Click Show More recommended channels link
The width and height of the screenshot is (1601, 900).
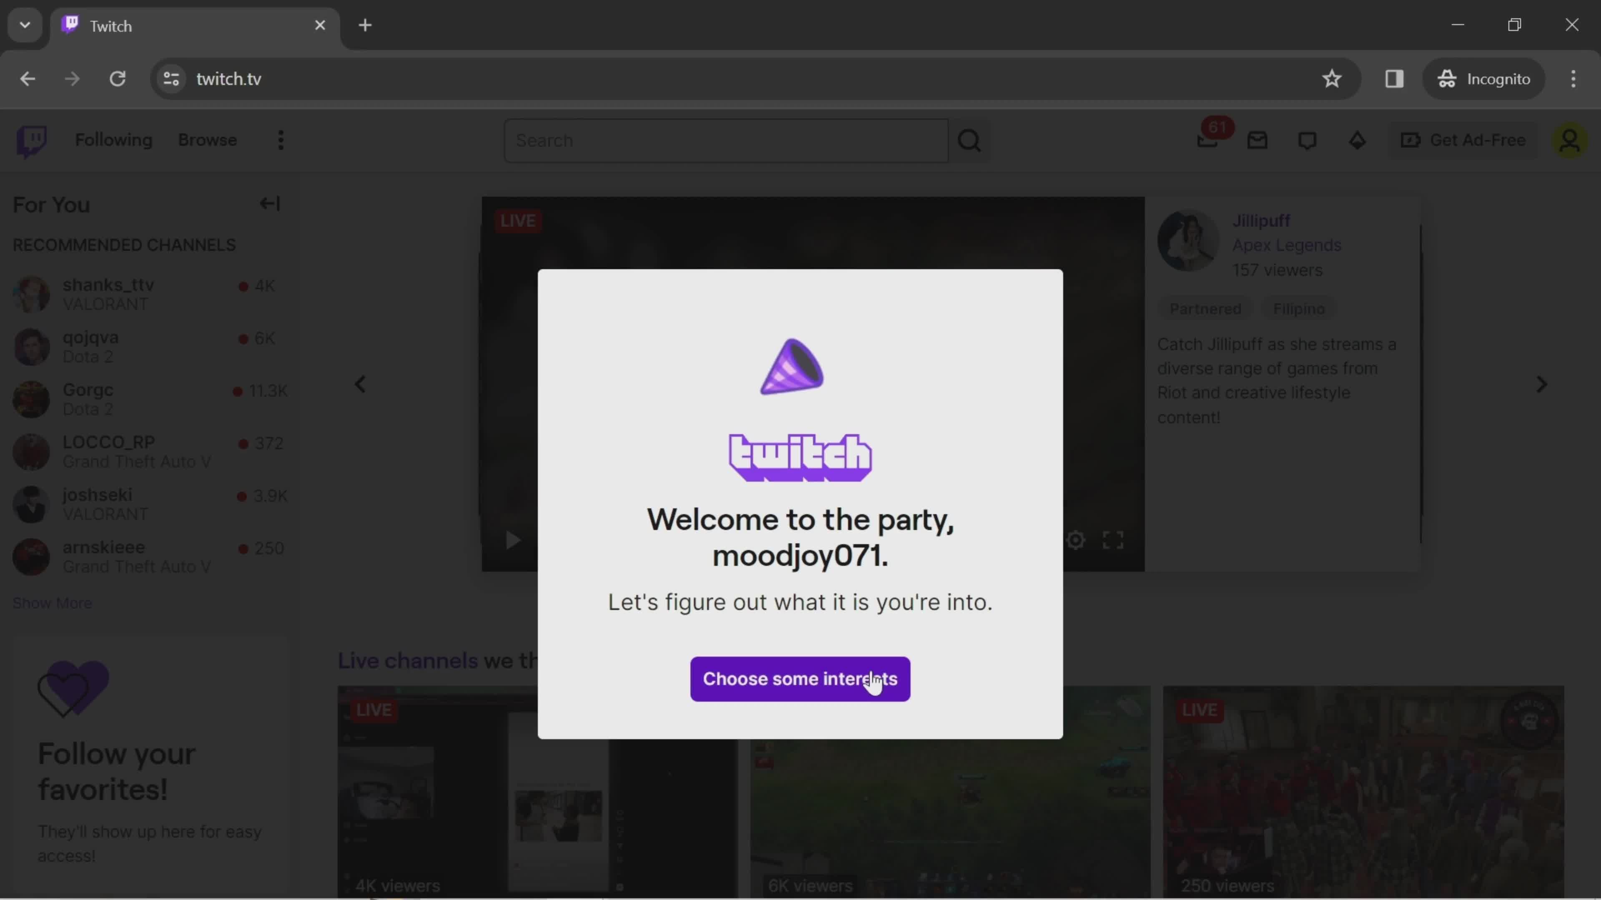52,602
